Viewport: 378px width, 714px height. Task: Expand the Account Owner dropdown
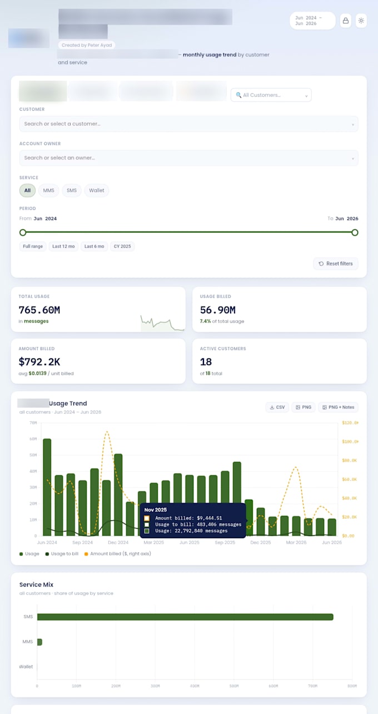point(188,157)
